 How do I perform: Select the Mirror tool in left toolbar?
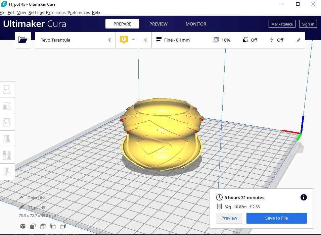coord(7,139)
